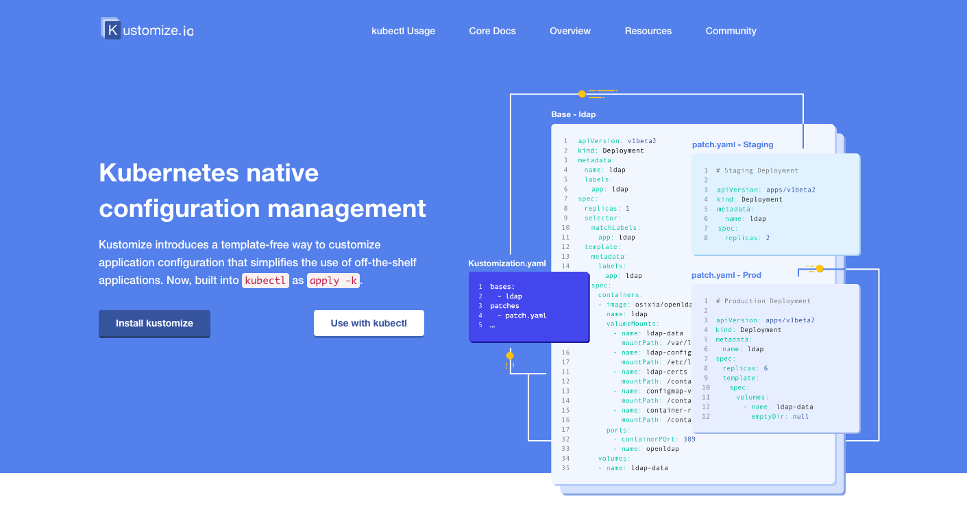Click the blue Kustomization.yaml code card
This screenshot has width=967, height=514.
(528, 307)
